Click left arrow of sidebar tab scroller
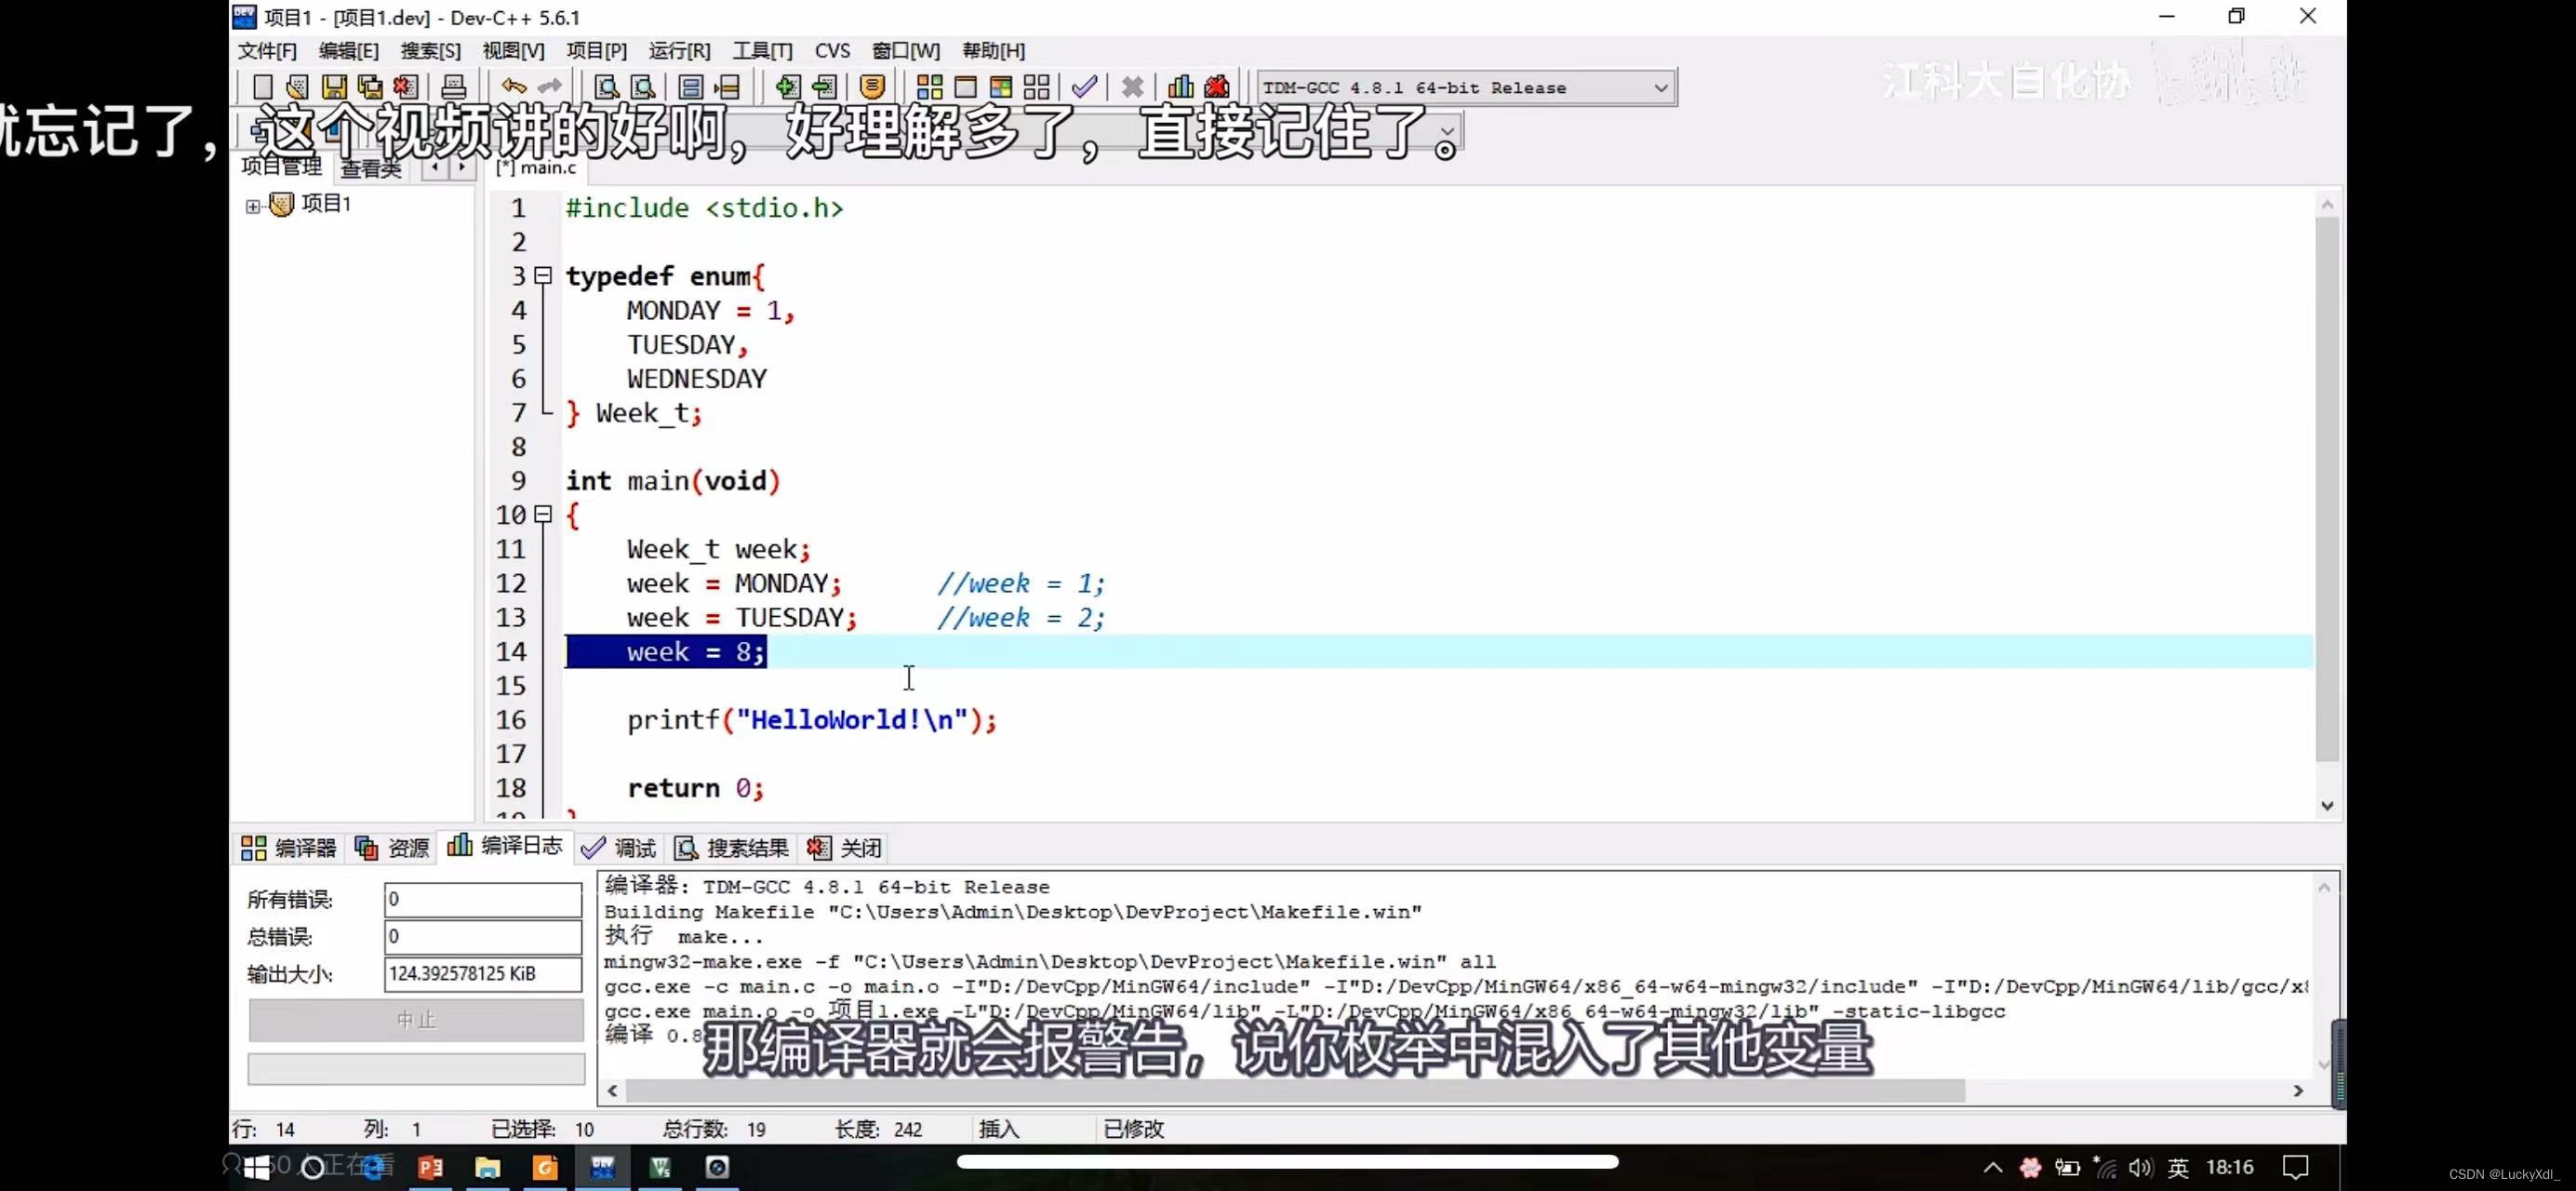2576x1191 pixels. click(x=435, y=167)
